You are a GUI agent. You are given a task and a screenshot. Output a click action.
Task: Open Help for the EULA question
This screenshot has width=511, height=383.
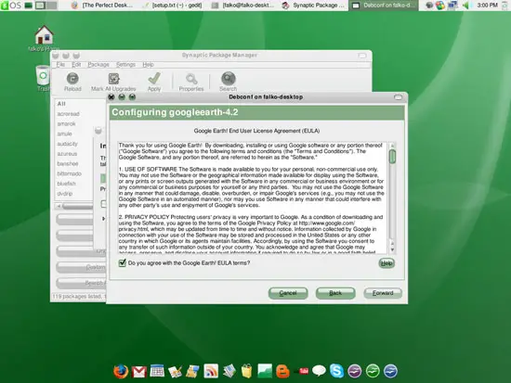[x=387, y=263]
